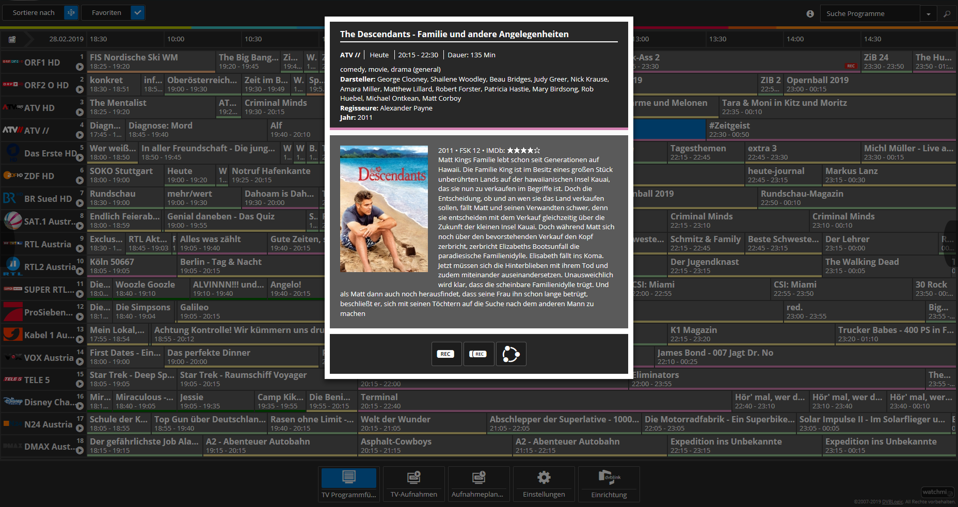Open Star Trek - Raumschiff Voyager
This screenshot has width=958, height=507.
tap(251, 379)
